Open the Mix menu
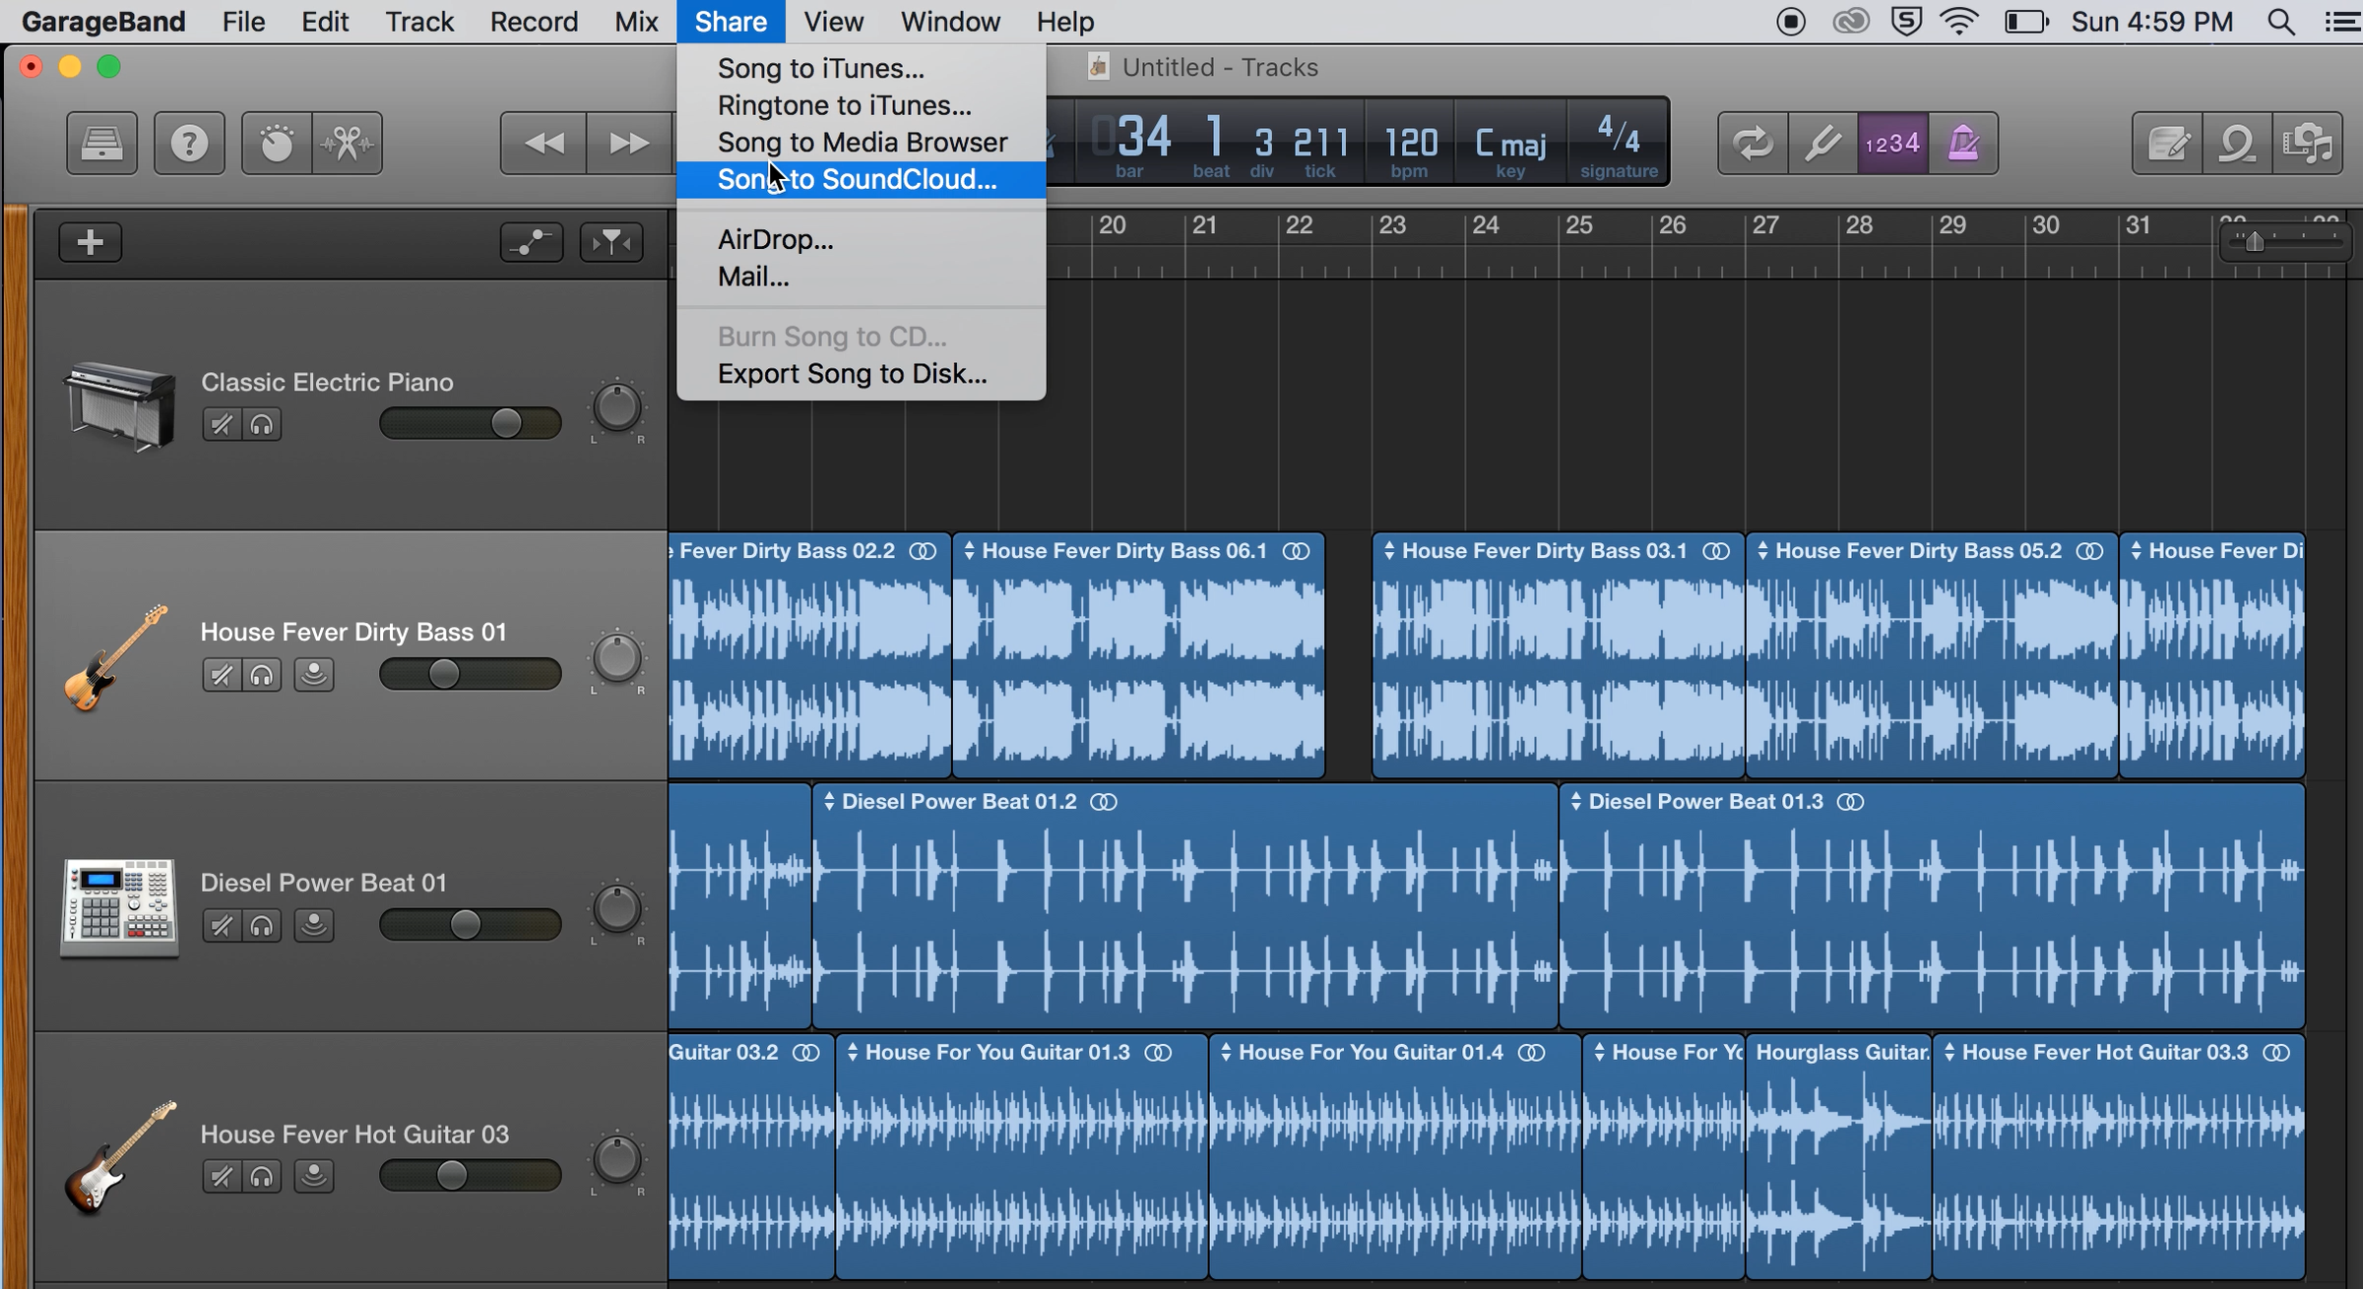2363x1289 pixels. pyautogui.click(x=636, y=21)
